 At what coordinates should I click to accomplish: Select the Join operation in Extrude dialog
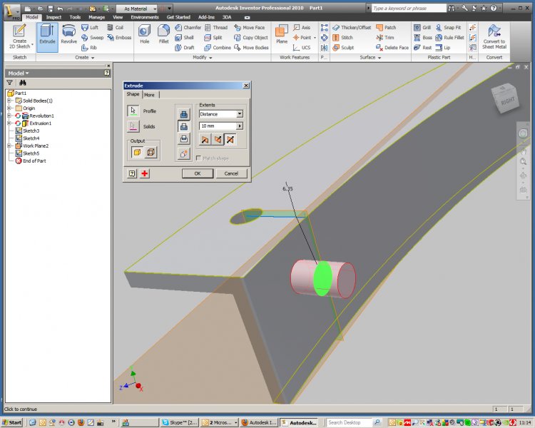(183, 114)
